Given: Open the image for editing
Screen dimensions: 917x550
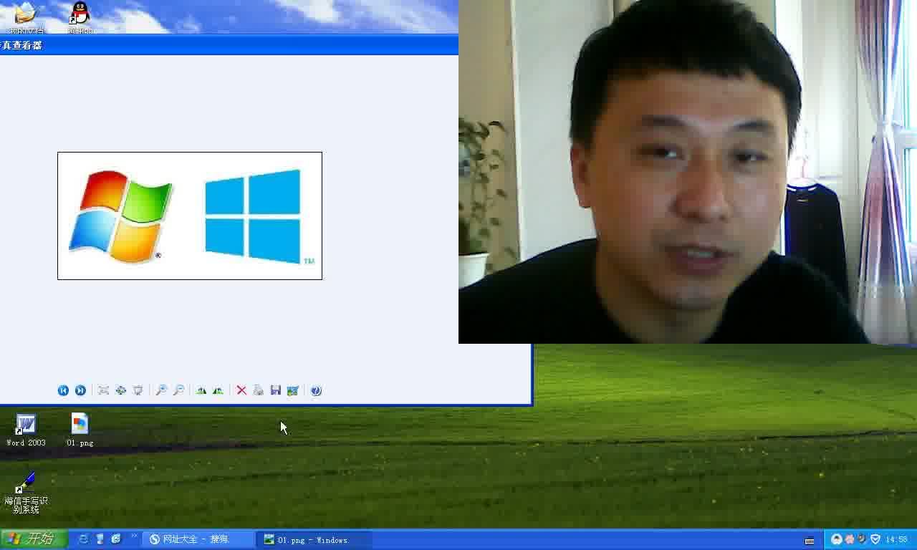Looking at the screenshot, I should coord(292,390).
